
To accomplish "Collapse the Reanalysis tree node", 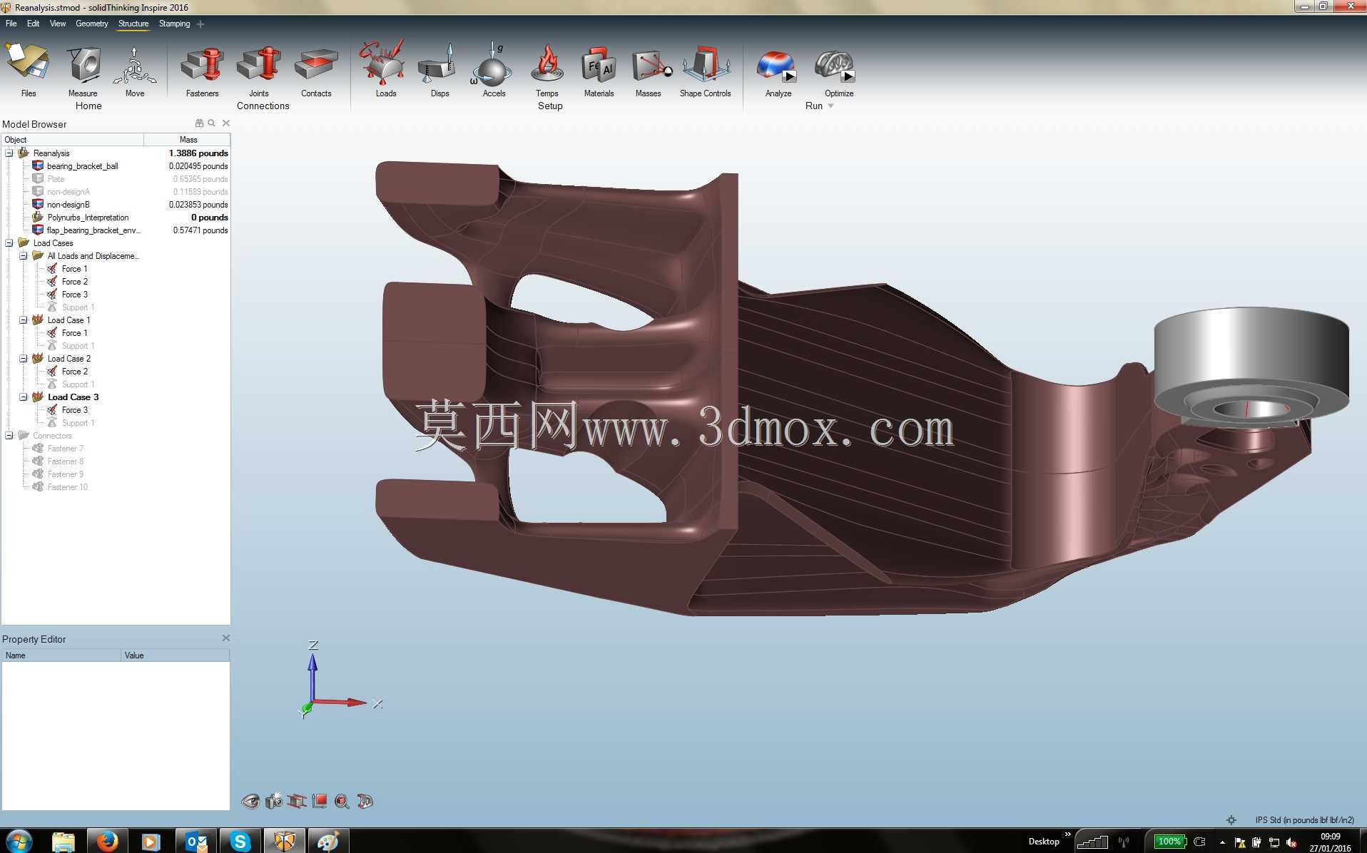I will click(9, 153).
